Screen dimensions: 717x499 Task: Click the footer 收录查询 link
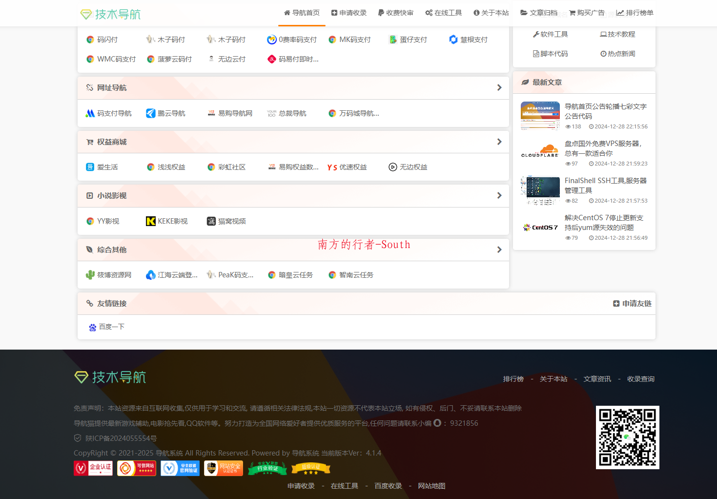[641, 379]
